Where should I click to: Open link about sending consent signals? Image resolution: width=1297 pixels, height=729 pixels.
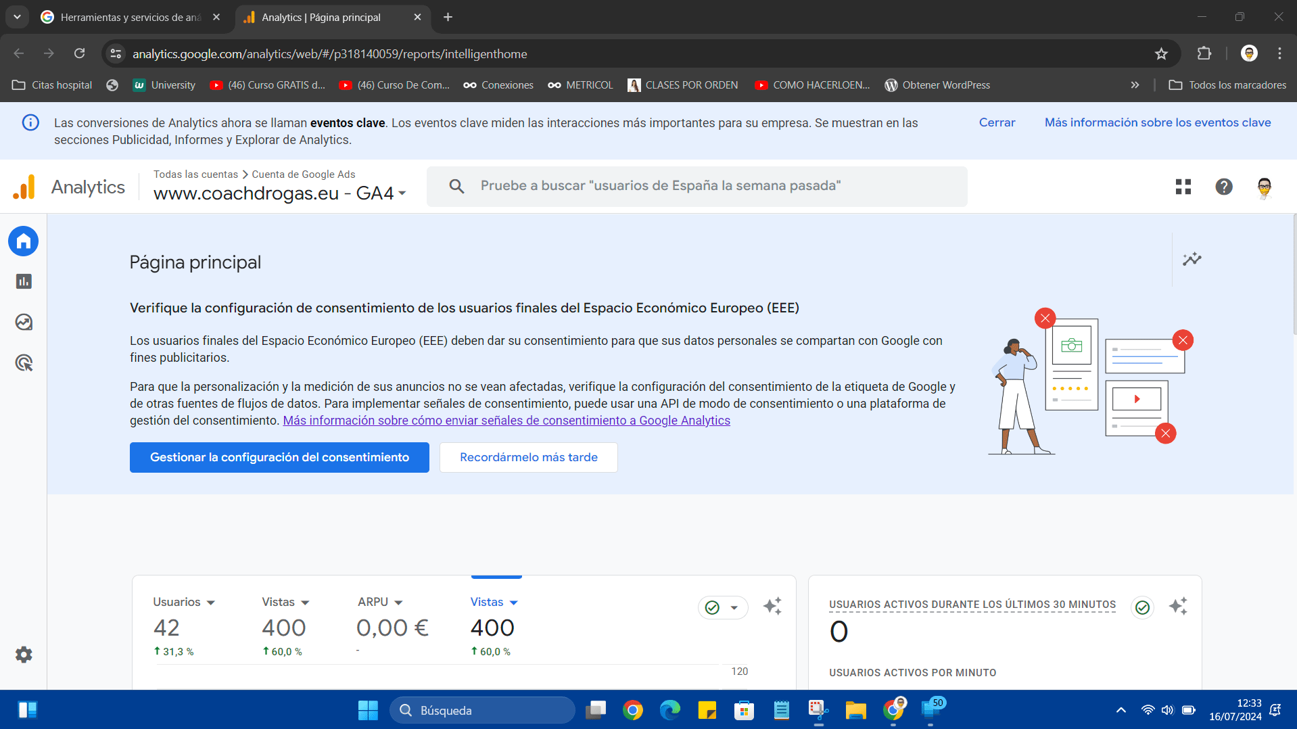point(506,421)
